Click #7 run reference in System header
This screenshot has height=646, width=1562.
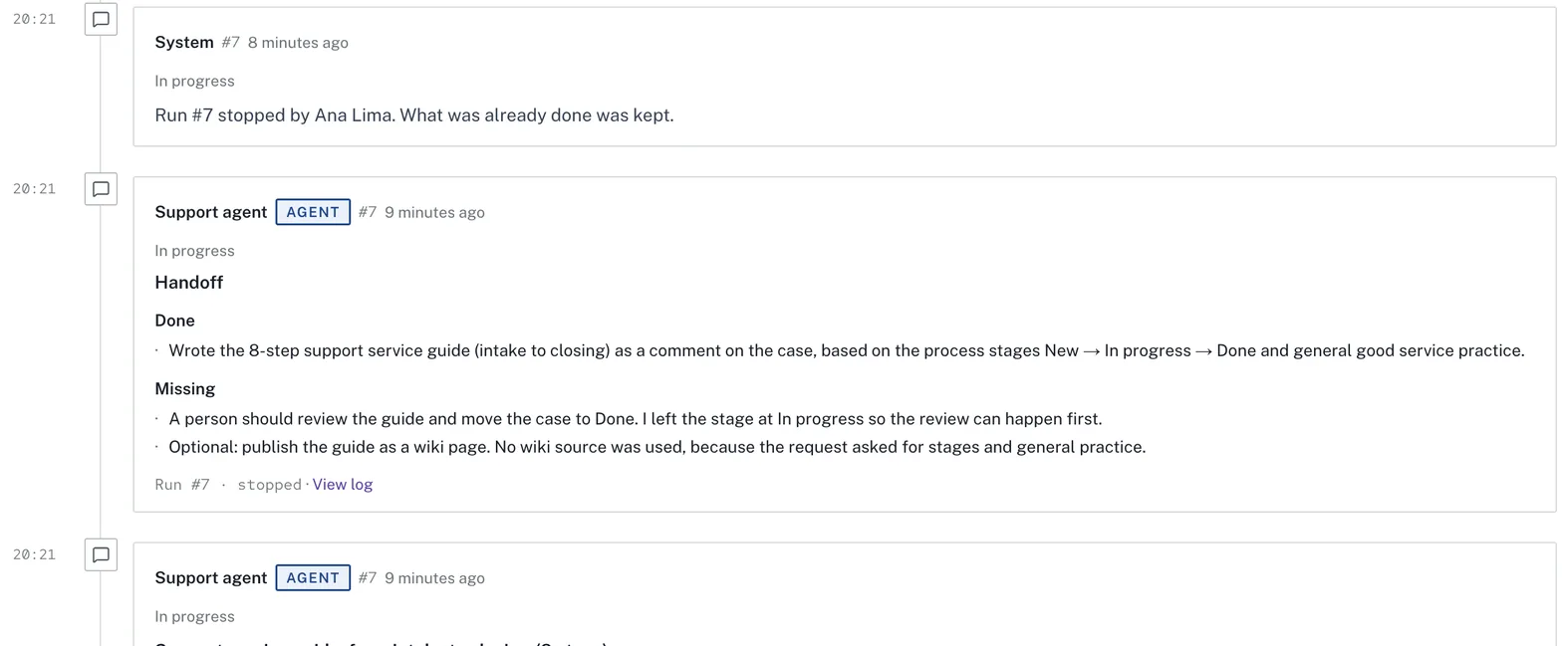[230, 43]
